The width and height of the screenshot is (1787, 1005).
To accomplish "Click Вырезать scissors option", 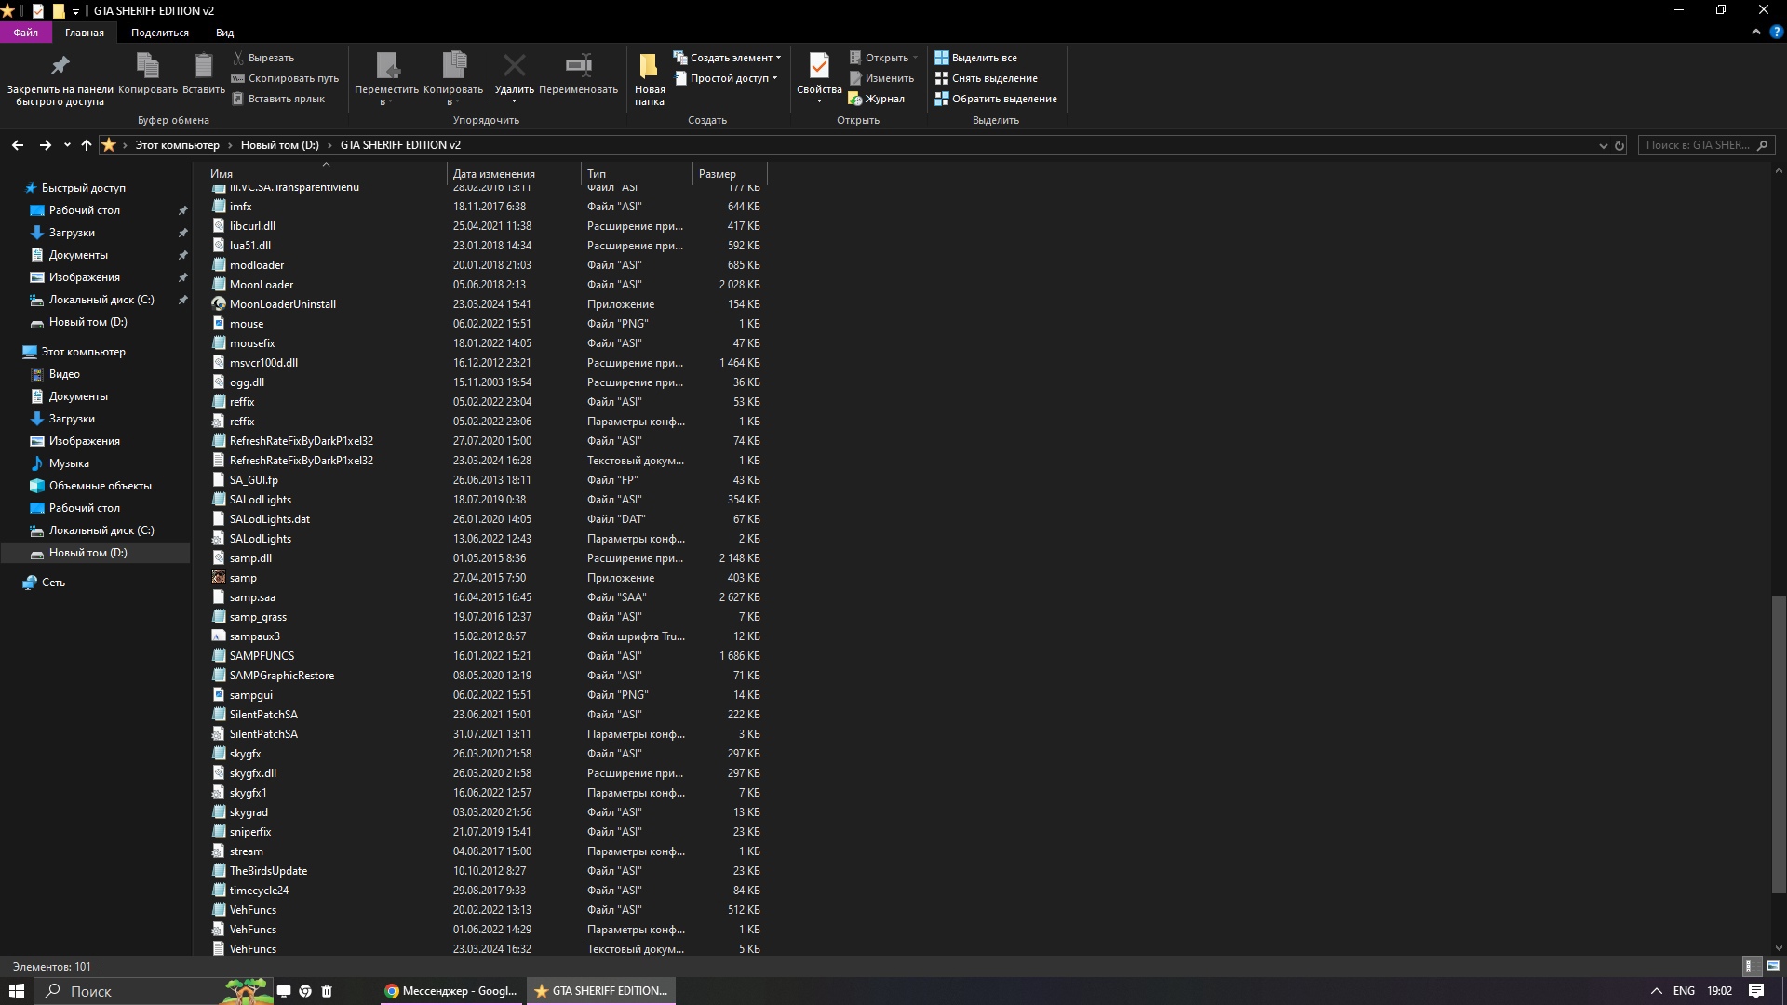I will 263,58.
